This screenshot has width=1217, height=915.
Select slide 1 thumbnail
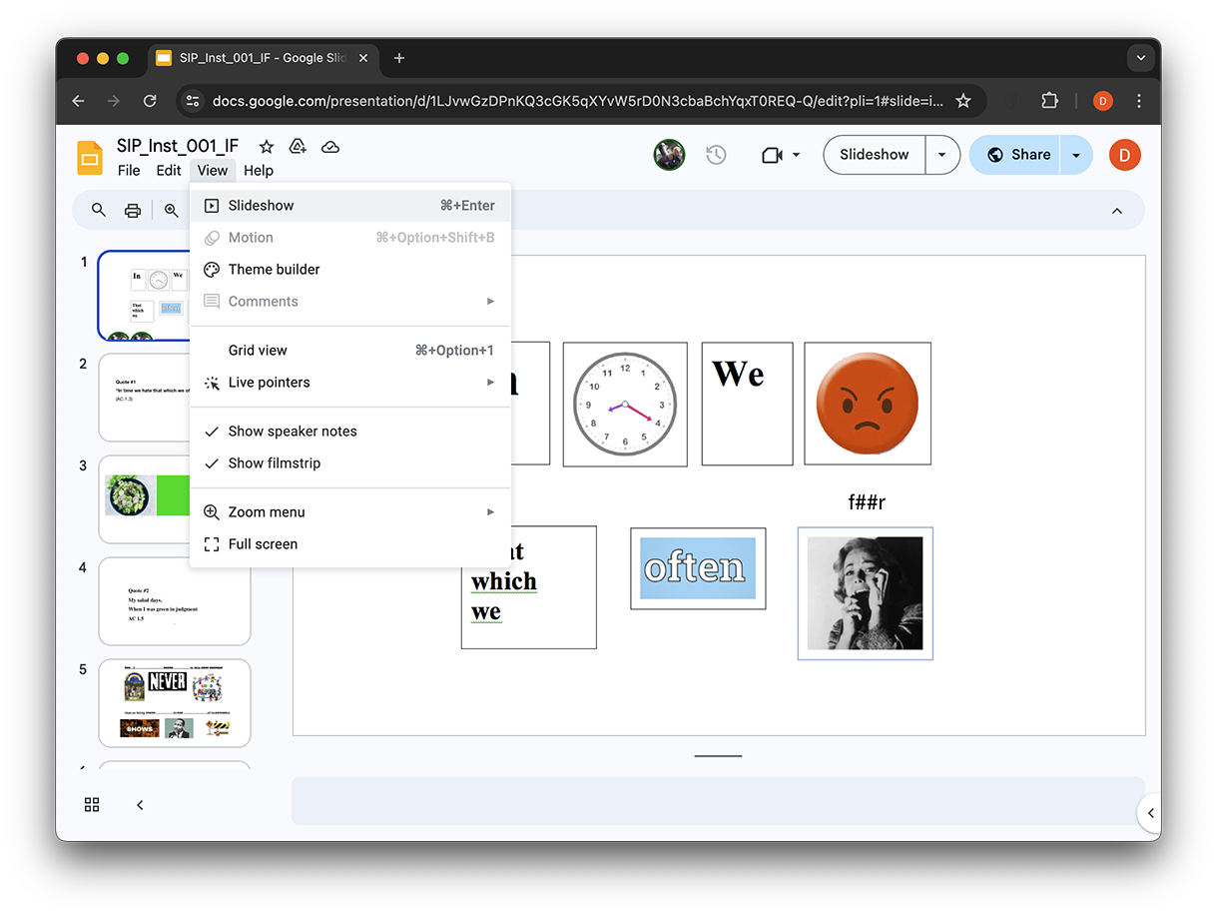pyautogui.click(x=144, y=296)
